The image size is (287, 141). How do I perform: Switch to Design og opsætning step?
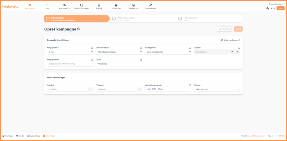tap(123, 18)
